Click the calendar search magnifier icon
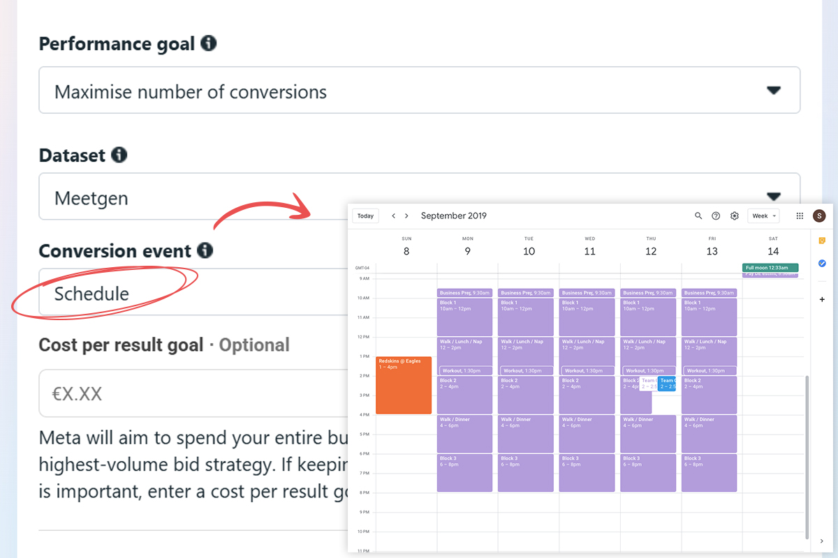838x558 pixels. point(698,216)
